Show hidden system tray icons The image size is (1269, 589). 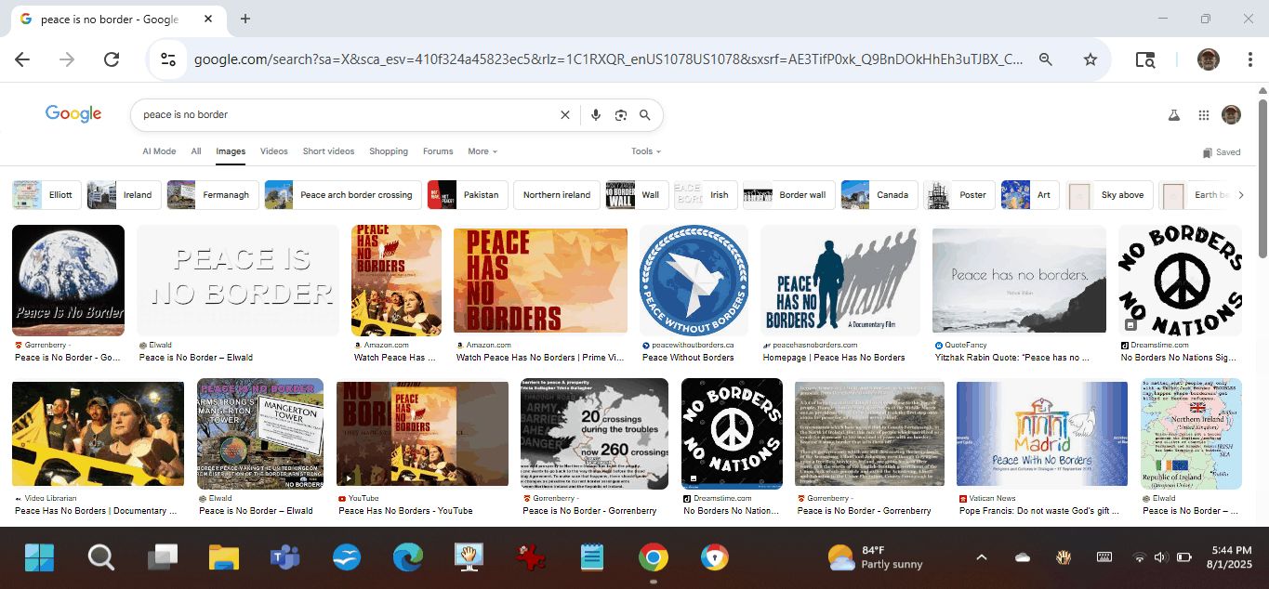(x=981, y=557)
